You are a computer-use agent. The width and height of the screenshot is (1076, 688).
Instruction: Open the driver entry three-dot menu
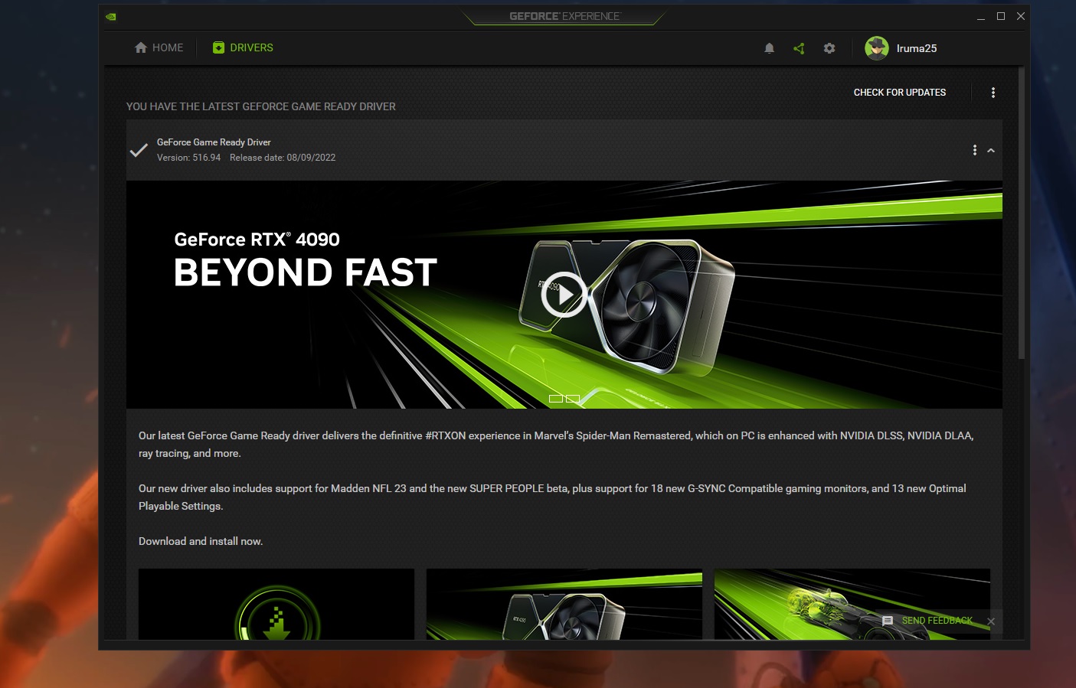point(974,150)
